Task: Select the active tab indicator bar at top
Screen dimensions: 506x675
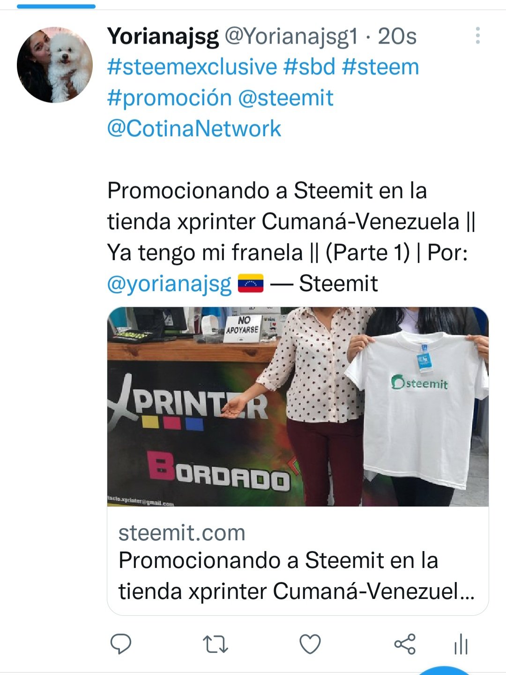Action: click(56, 6)
